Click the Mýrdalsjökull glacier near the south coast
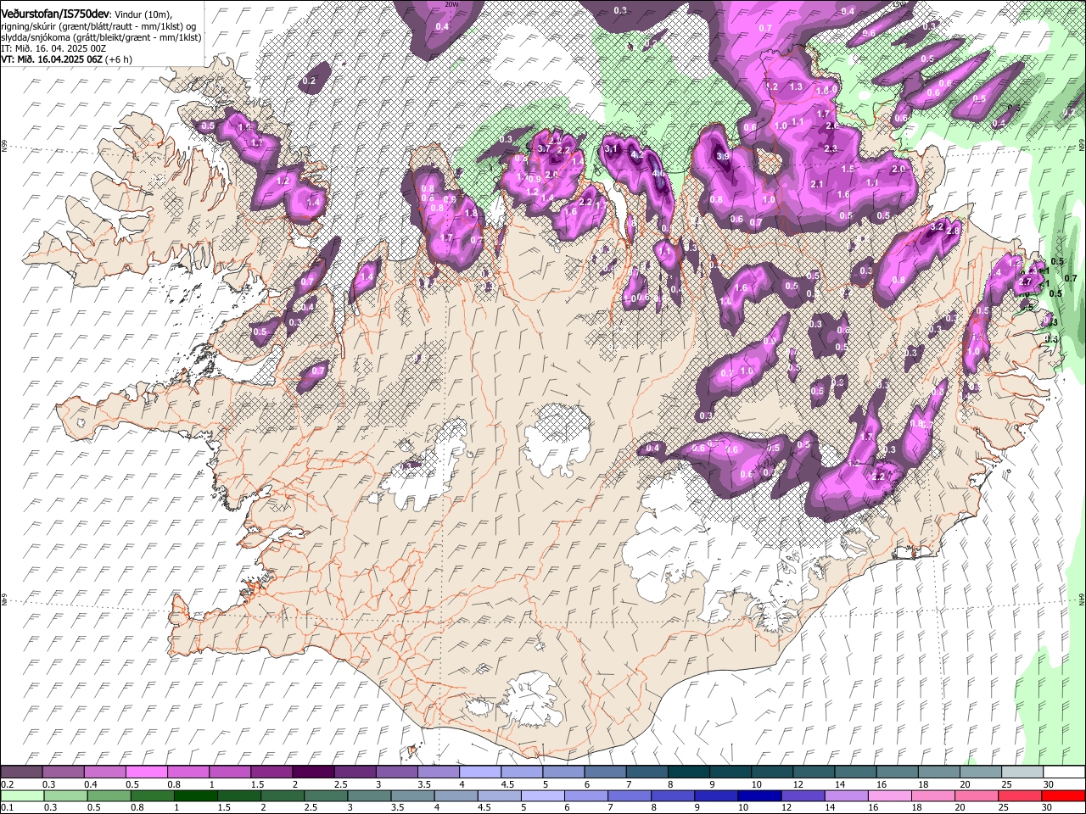 [530, 700]
